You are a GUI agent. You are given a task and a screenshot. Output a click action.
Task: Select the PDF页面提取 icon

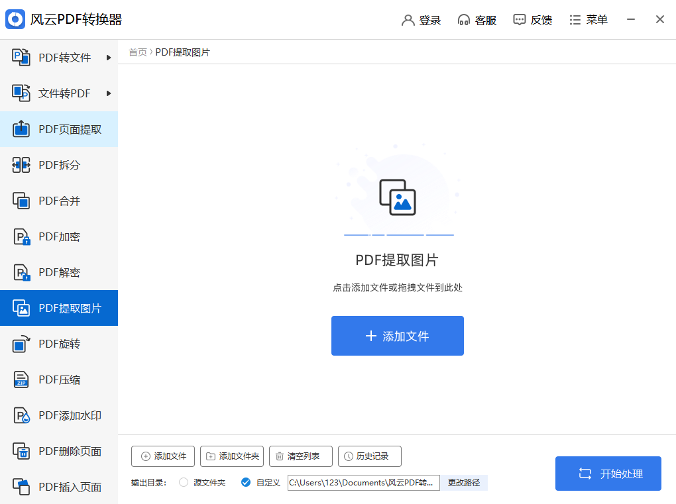coord(21,128)
